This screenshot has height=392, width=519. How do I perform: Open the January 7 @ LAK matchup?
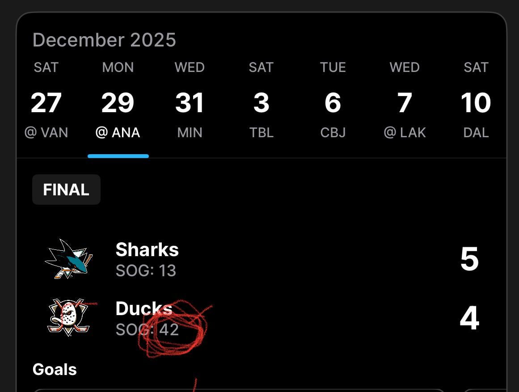click(x=405, y=103)
